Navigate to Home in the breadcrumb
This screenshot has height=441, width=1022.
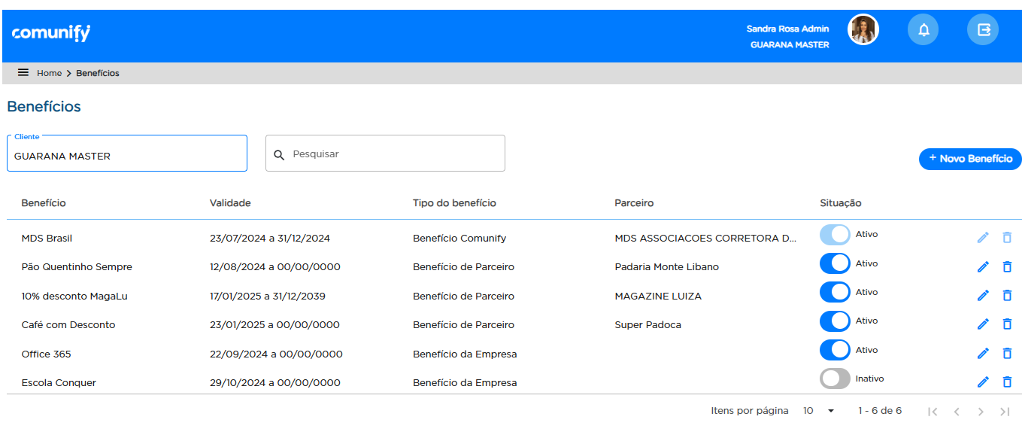pos(49,73)
